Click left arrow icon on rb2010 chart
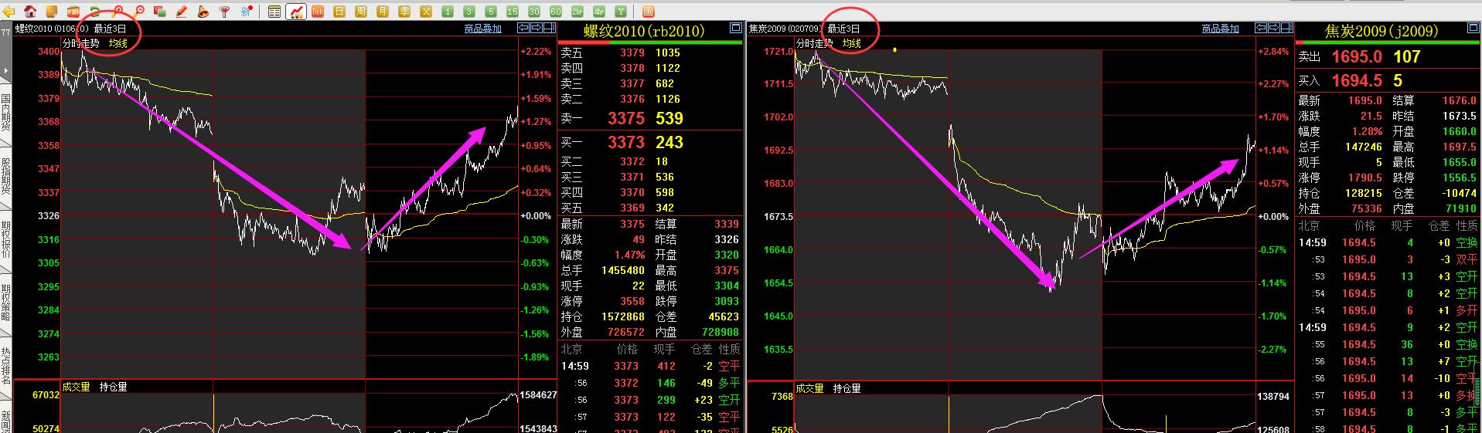 click(x=523, y=29)
